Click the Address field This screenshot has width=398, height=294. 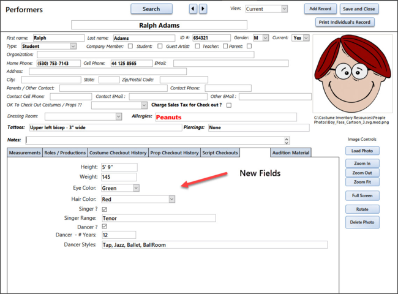(x=108, y=71)
